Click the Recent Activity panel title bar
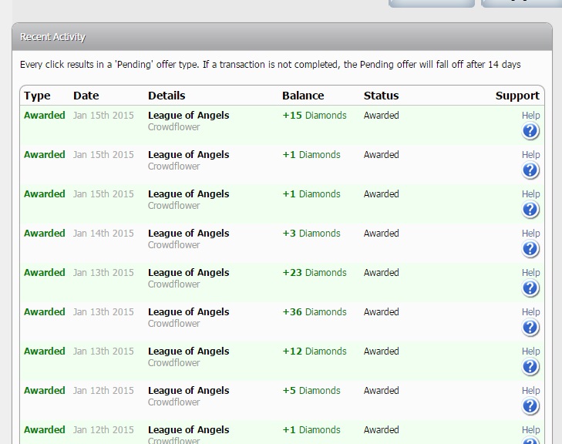 [281, 37]
